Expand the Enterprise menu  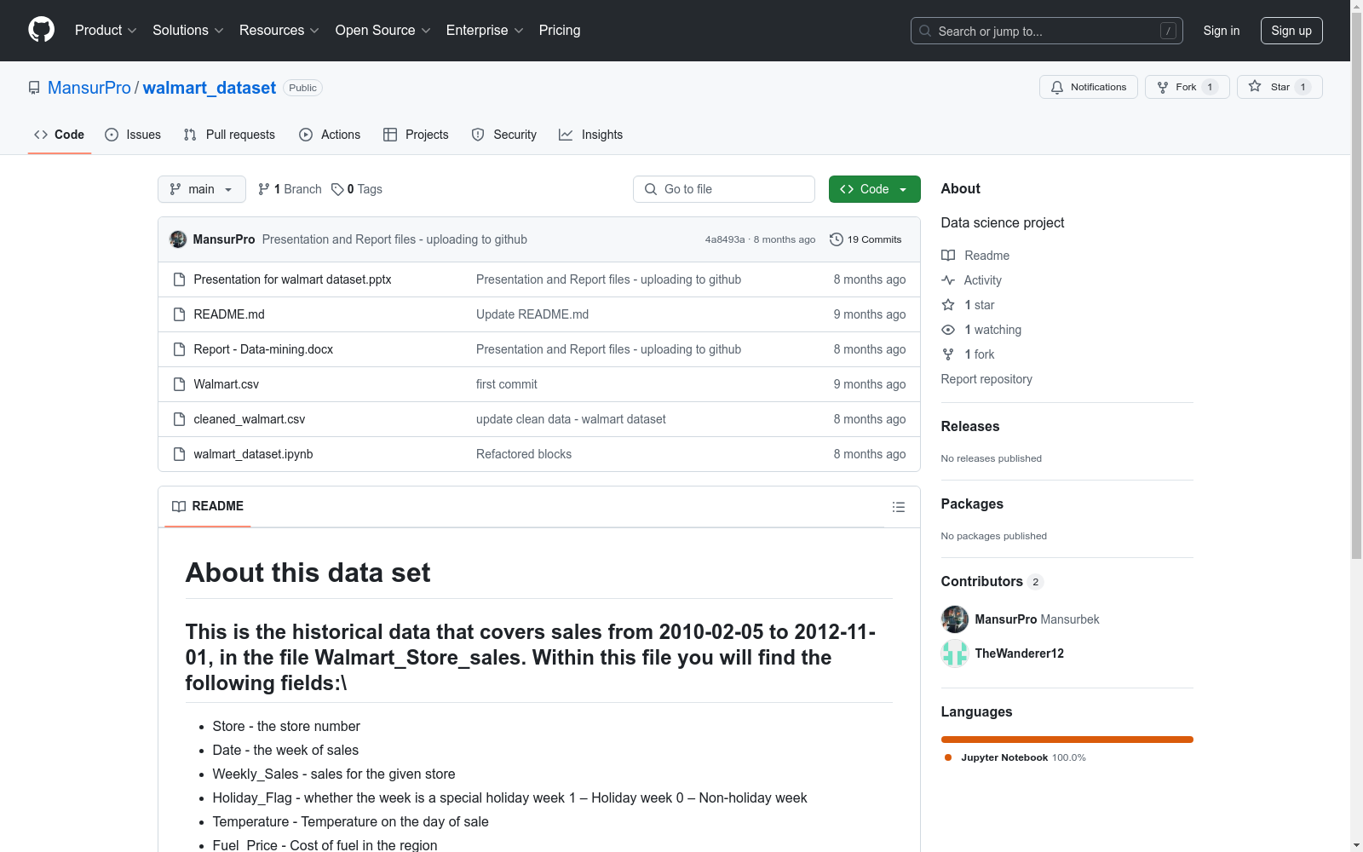(x=485, y=30)
